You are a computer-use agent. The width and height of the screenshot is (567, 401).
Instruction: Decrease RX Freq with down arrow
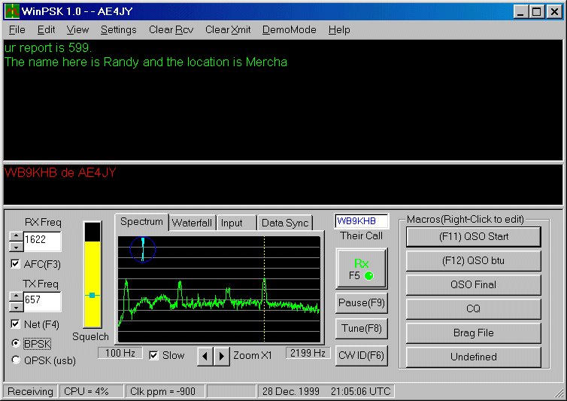[x=15, y=246]
